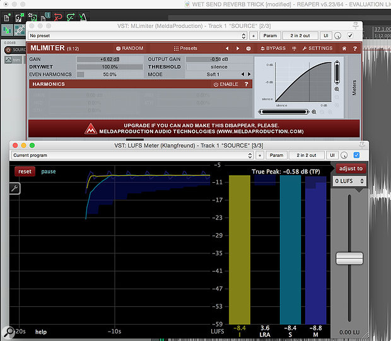Open the 0 LUFS target dropdown
391x341 pixels.
349,181
